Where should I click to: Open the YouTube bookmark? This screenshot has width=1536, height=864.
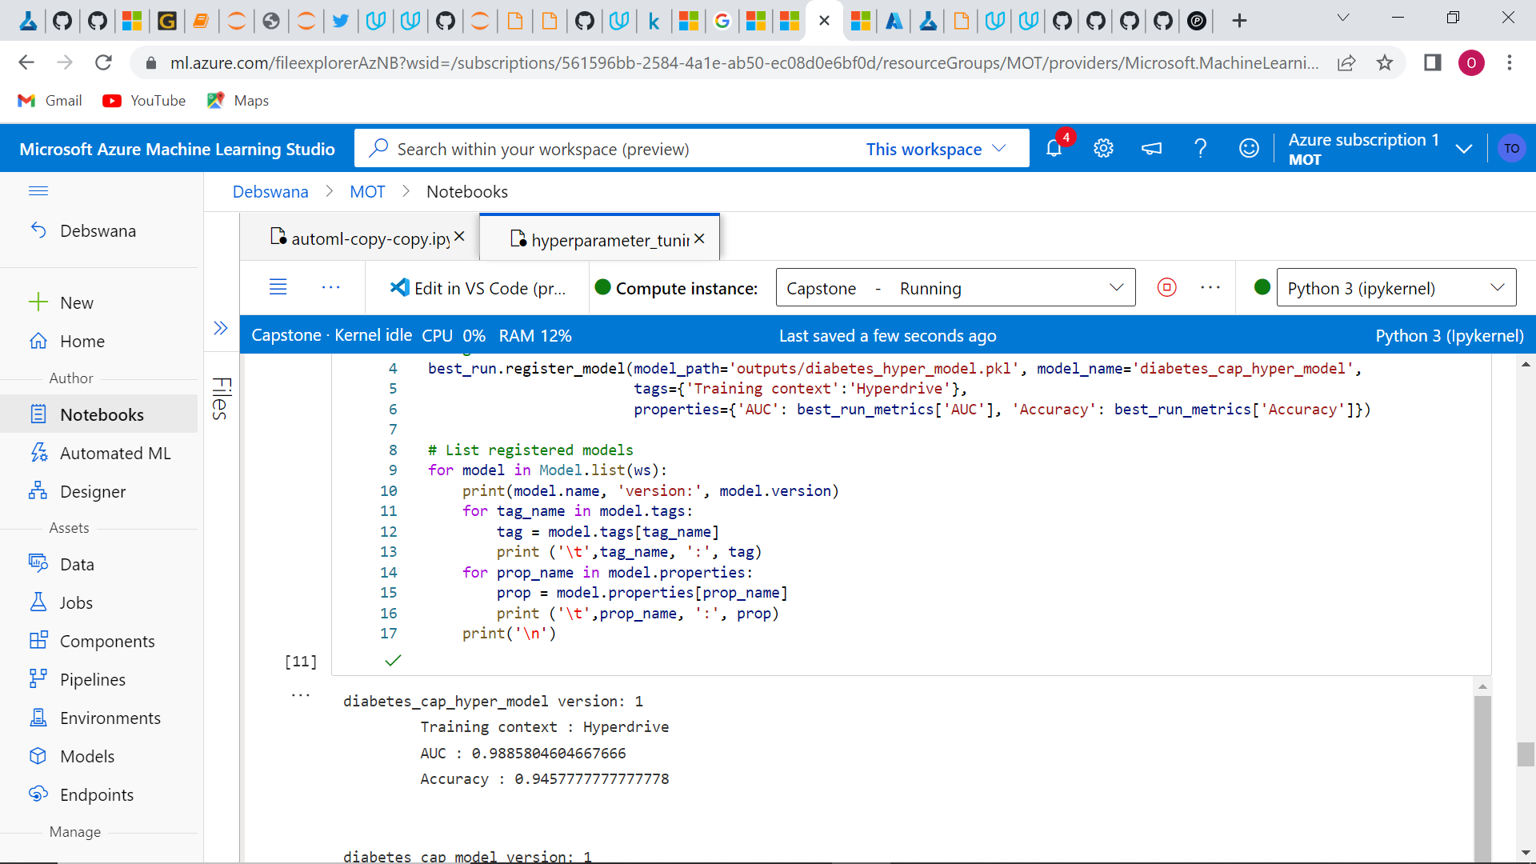click(x=144, y=100)
